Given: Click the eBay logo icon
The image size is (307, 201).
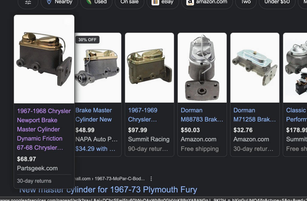Looking at the screenshot, I should coord(155,2).
